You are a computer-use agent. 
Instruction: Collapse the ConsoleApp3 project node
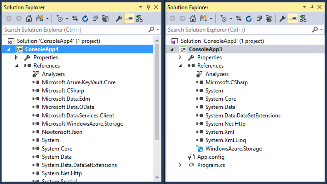(x=172, y=49)
